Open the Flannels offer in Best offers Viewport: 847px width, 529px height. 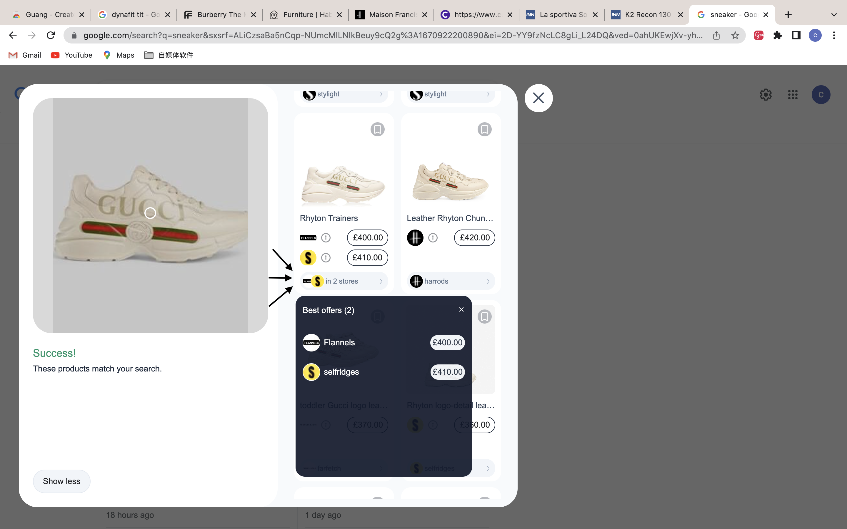[x=384, y=342]
